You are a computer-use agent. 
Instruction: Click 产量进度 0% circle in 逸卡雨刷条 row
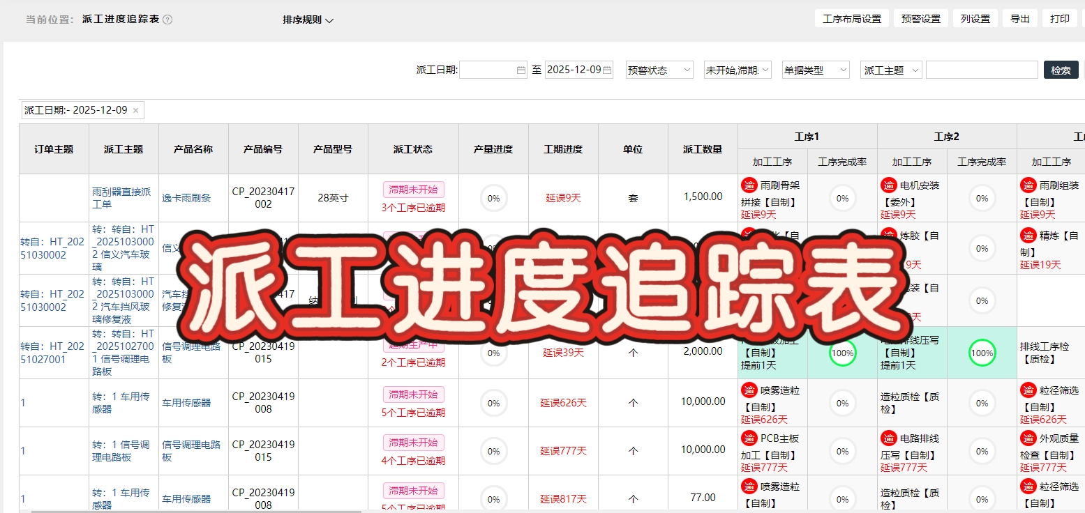tap(493, 198)
